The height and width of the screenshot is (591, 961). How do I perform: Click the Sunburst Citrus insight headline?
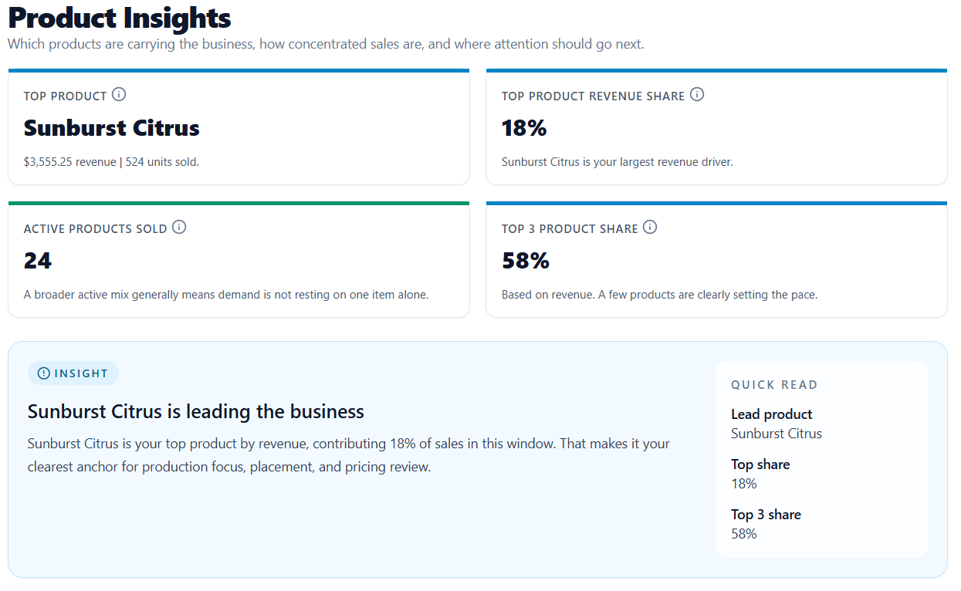point(195,411)
